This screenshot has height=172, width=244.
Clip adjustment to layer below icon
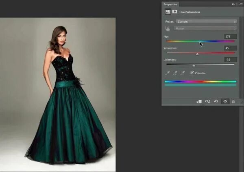pyautogui.click(x=199, y=101)
